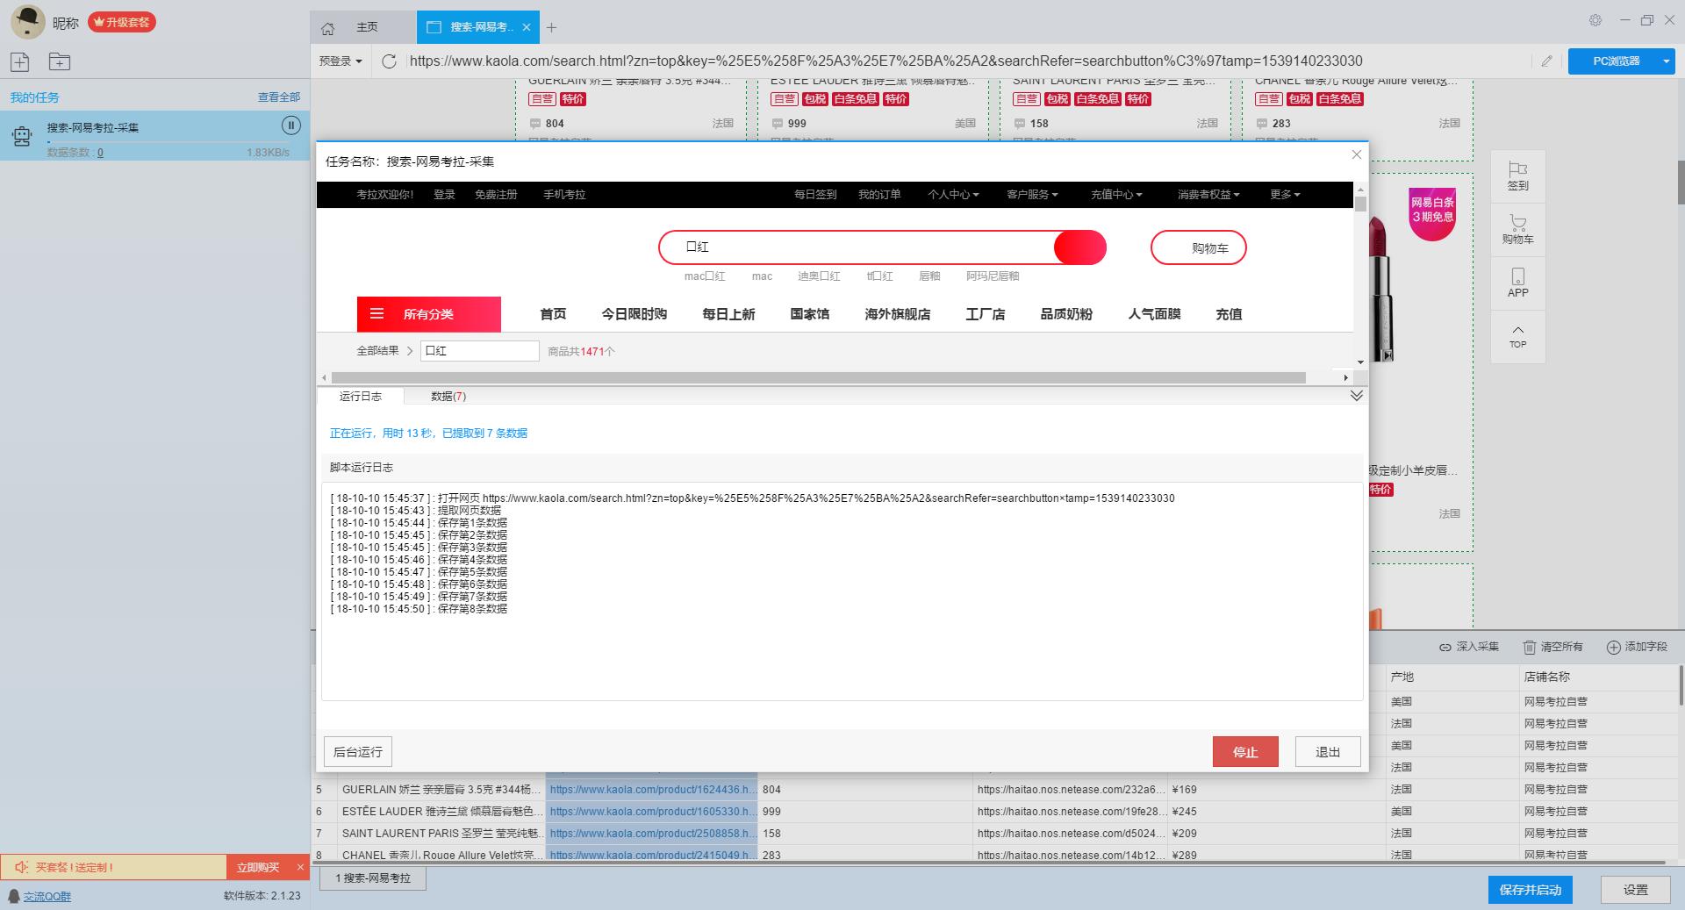Screen dimensions: 1685x910
Task: Open the PC浏览器 dropdown arrow
Action: point(1666,61)
